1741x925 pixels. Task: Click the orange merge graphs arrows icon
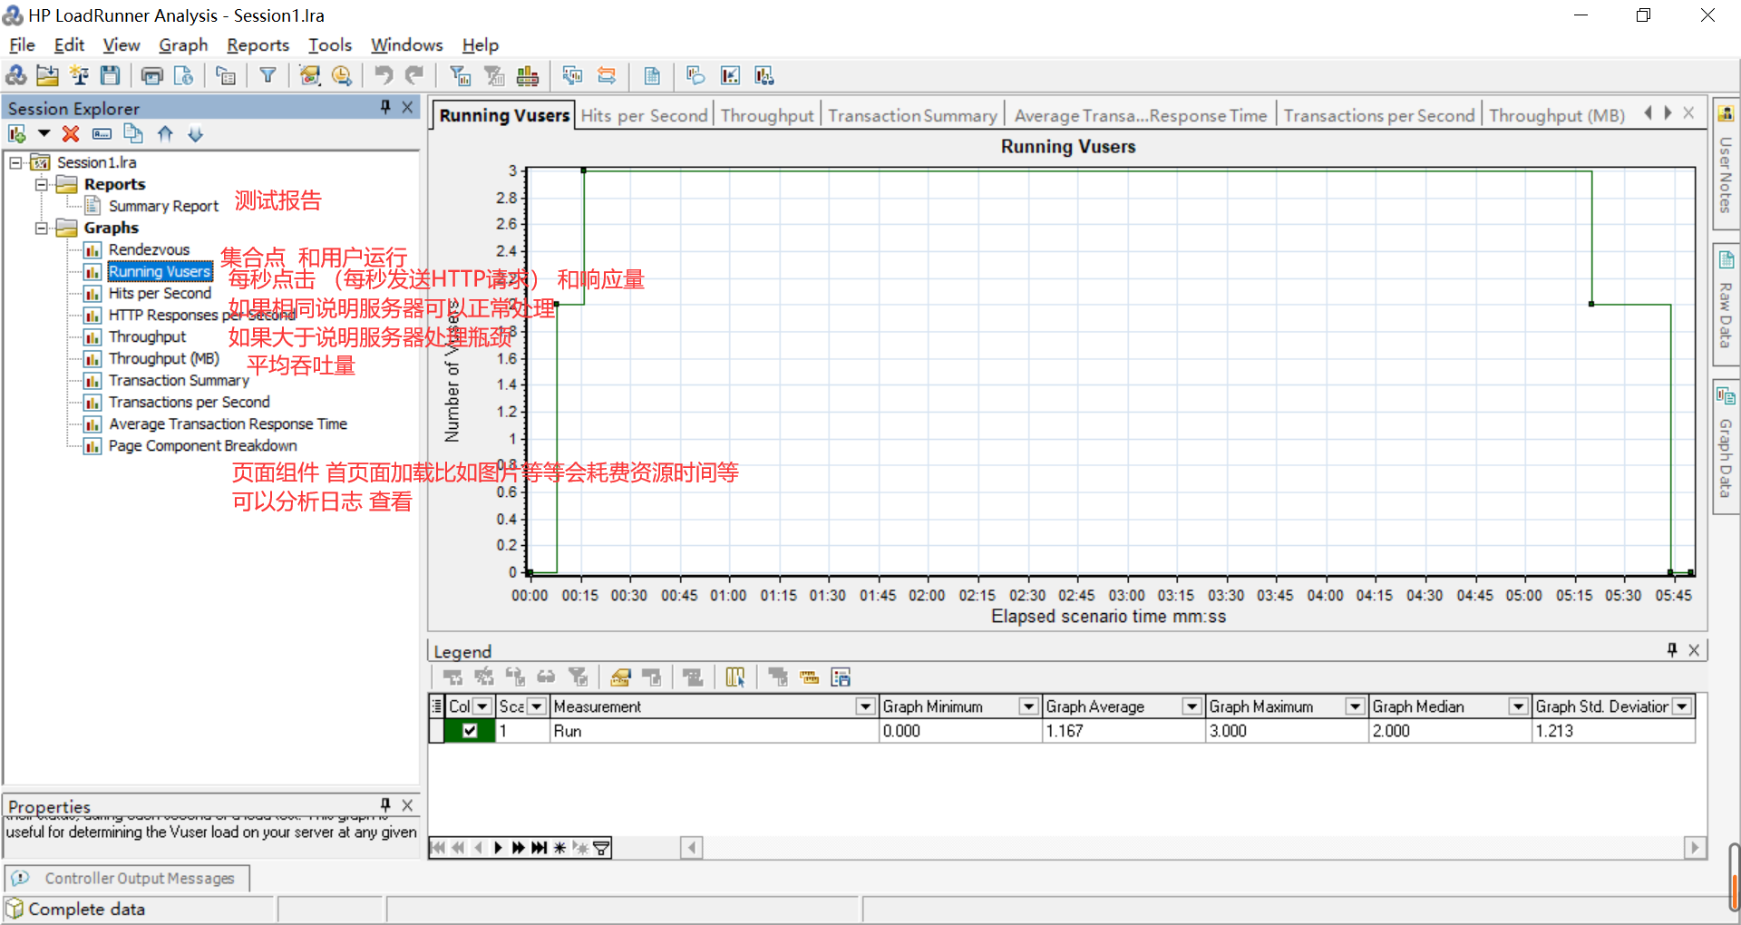click(607, 76)
